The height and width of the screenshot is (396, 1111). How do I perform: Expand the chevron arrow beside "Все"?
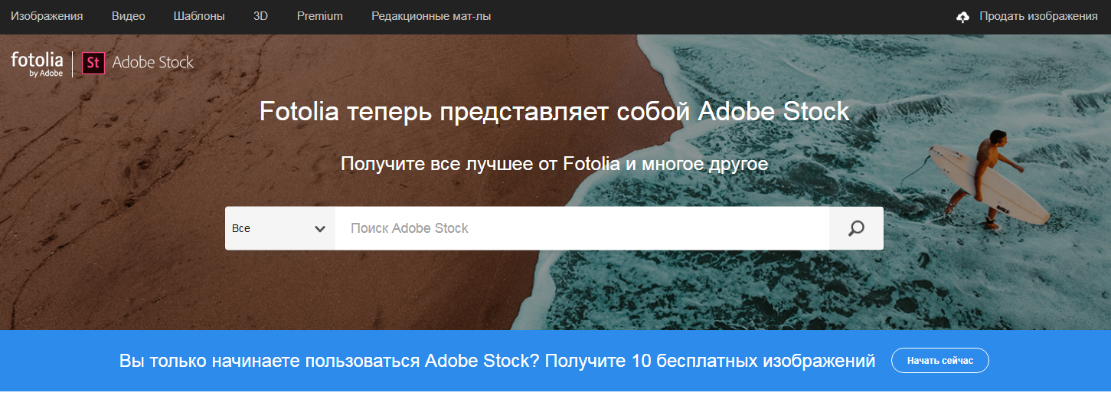pos(320,228)
